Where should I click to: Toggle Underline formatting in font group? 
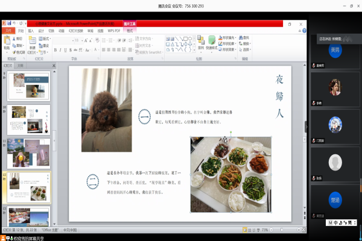[x=66, y=50]
